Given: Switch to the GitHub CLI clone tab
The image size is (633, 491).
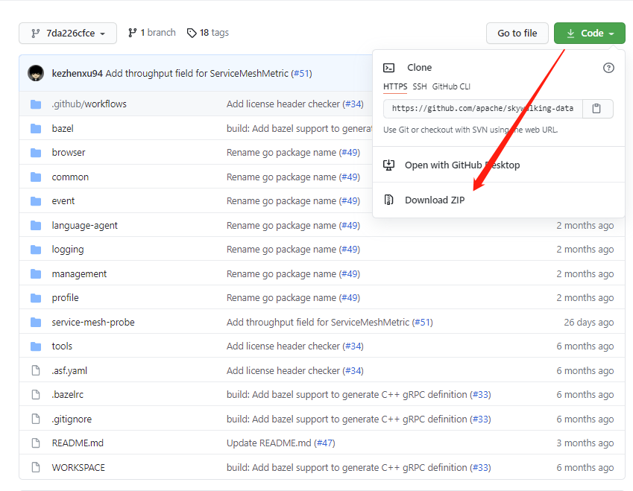Looking at the screenshot, I should tap(451, 86).
